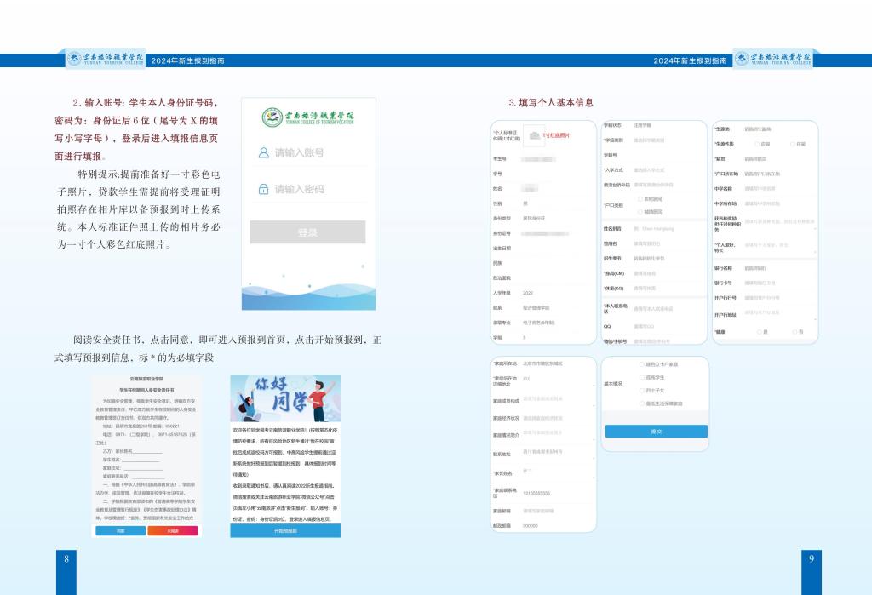
Task: Check the 孤残学生 option
Action: click(641, 376)
